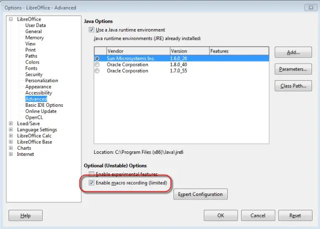The width and height of the screenshot is (320, 229).
Task: Toggle Use a Java runtime environment
Action: (x=91, y=30)
